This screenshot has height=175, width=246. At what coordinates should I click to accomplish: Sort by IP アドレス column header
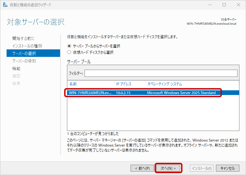click(x=124, y=84)
